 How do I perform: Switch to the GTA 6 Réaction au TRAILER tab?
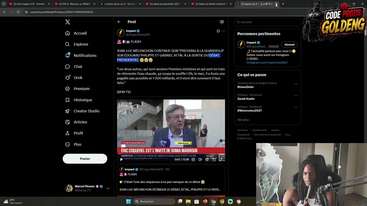point(74,4)
